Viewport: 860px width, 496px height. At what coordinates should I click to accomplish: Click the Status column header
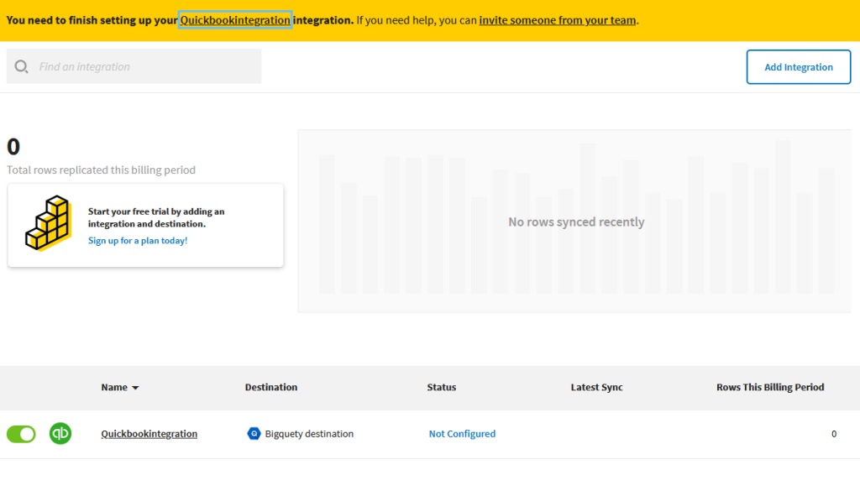tap(442, 387)
